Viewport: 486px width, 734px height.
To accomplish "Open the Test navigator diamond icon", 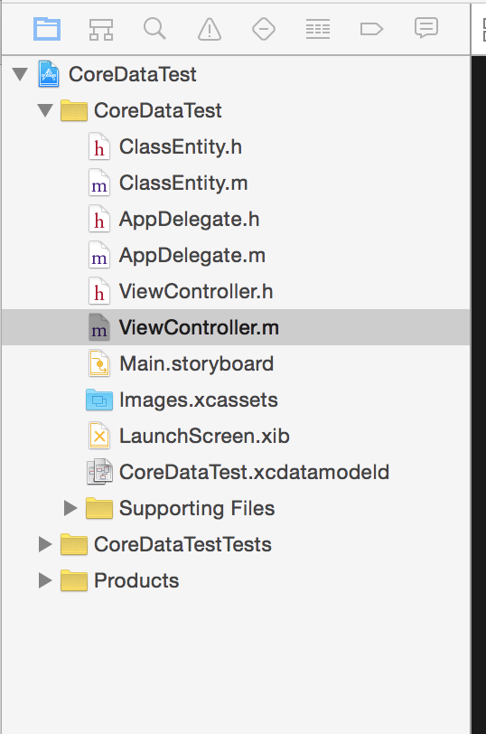I will coord(264,29).
